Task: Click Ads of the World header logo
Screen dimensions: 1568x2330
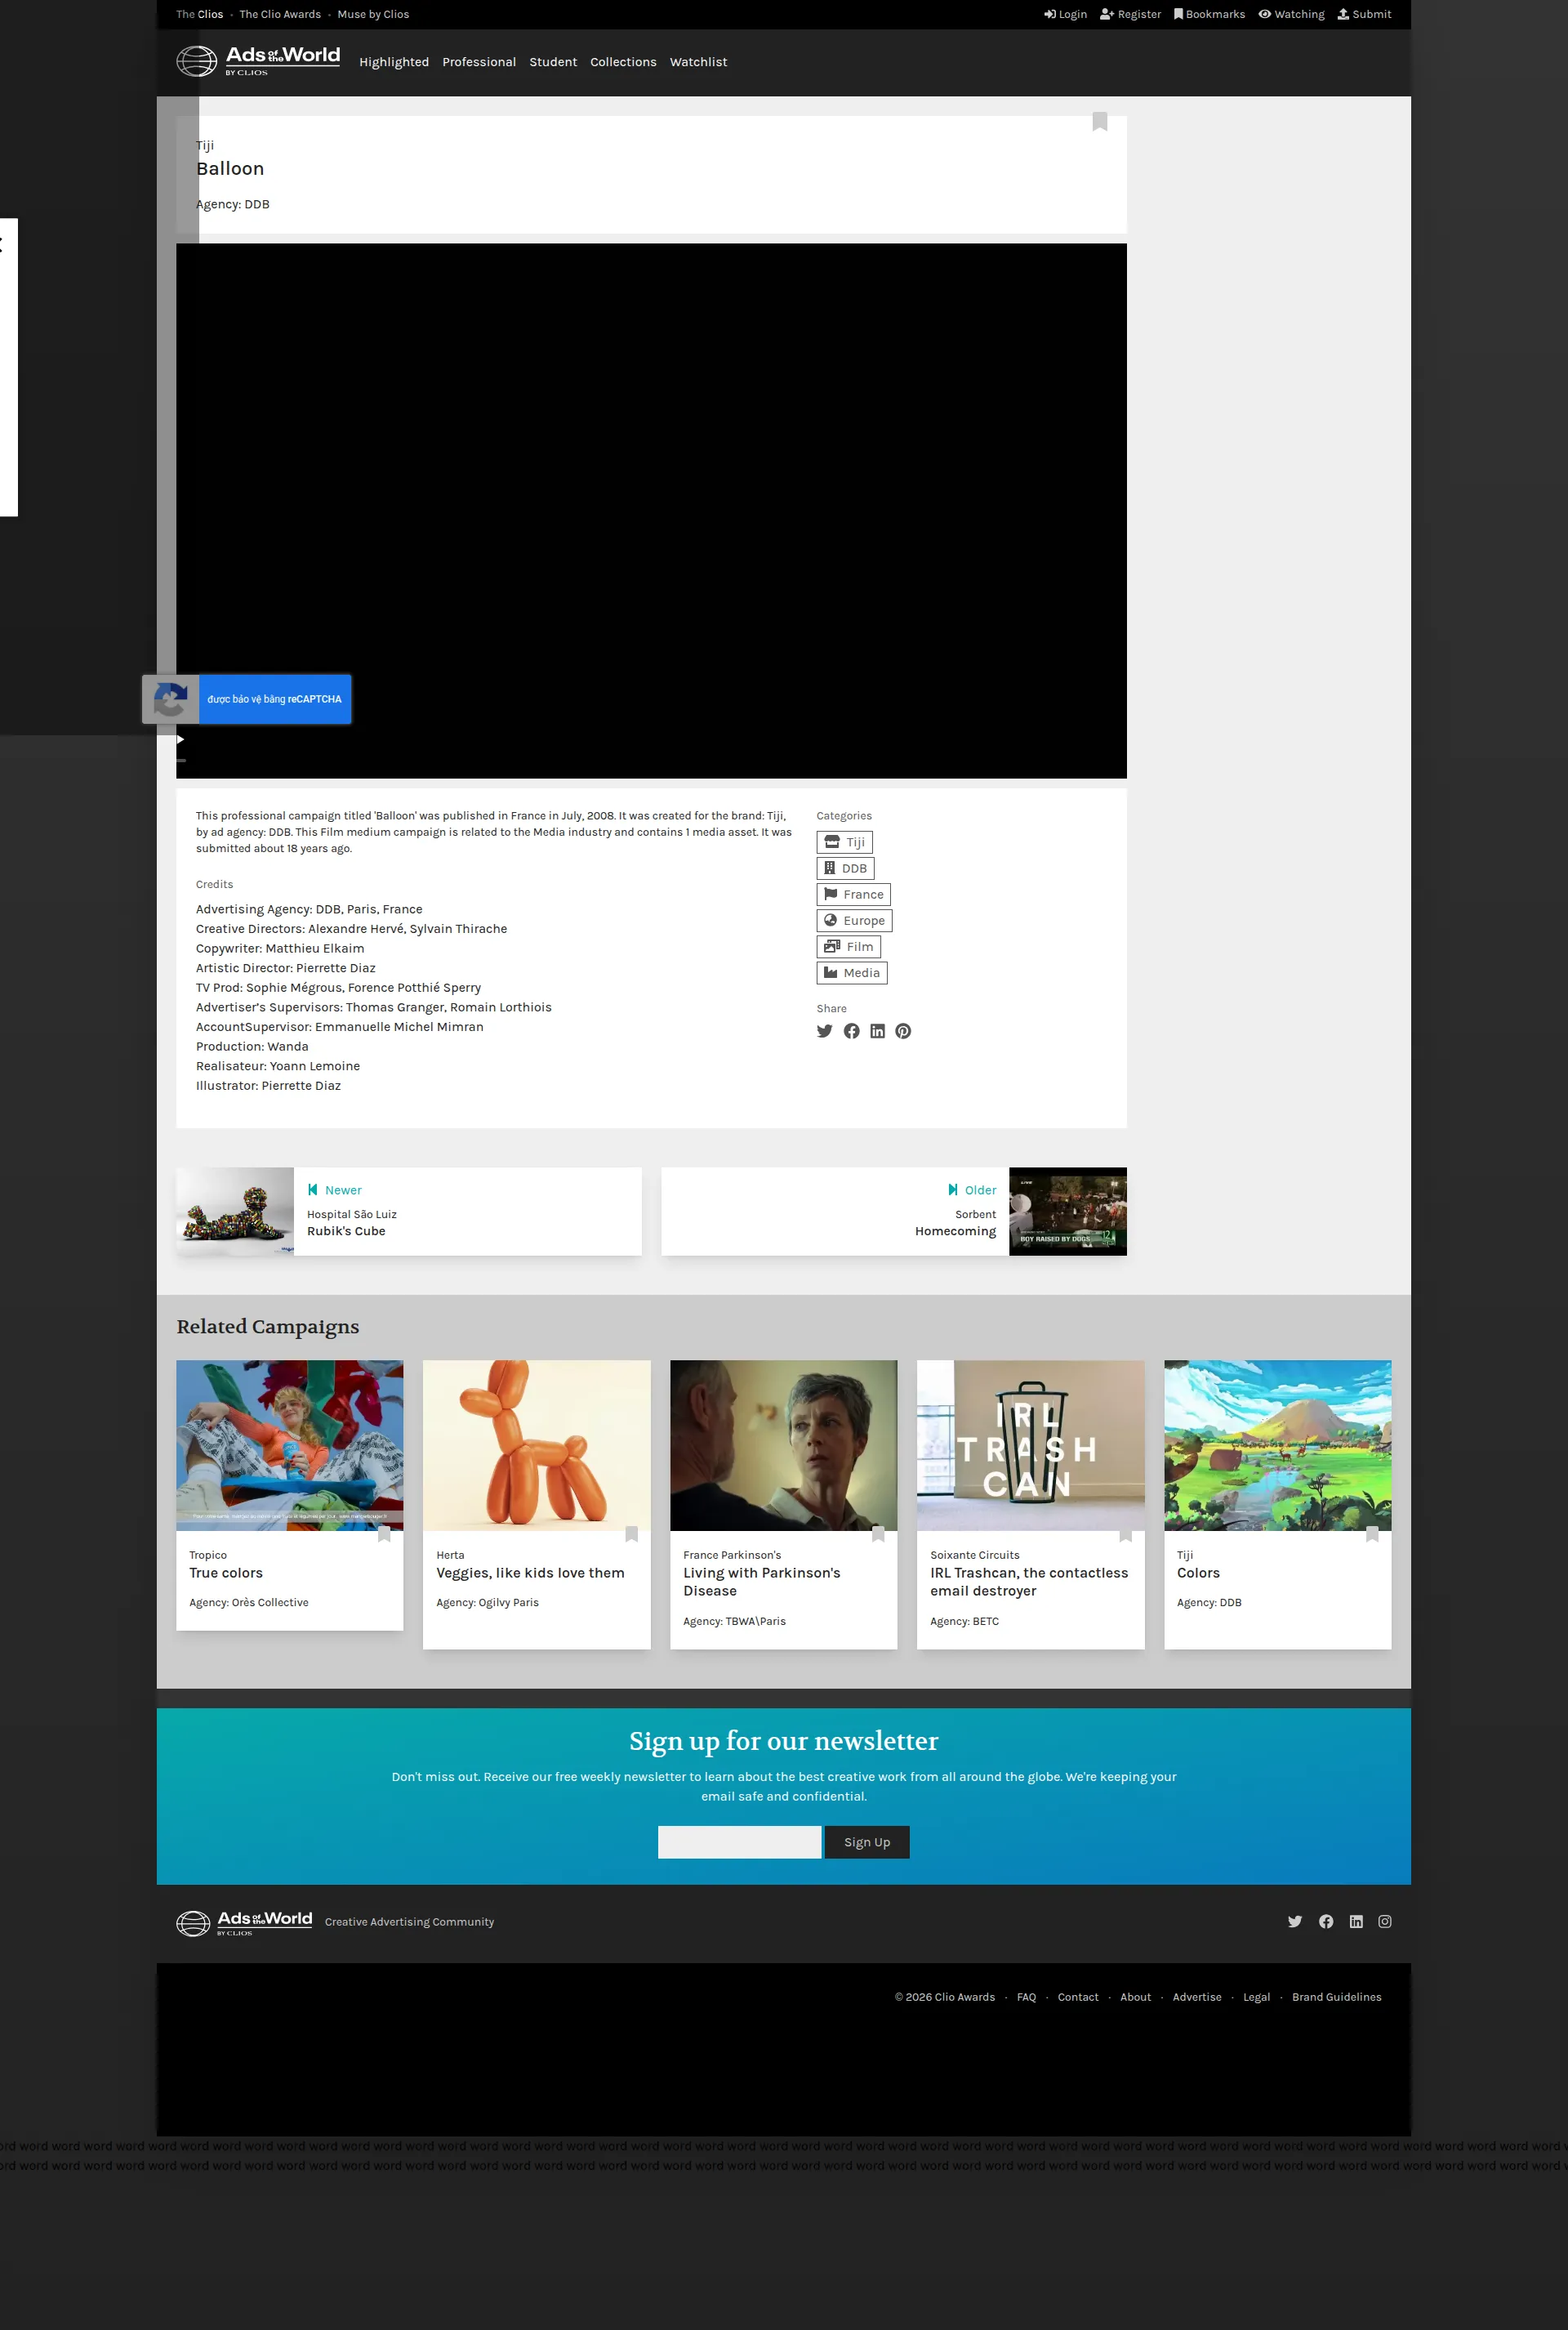Action: click(258, 61)
